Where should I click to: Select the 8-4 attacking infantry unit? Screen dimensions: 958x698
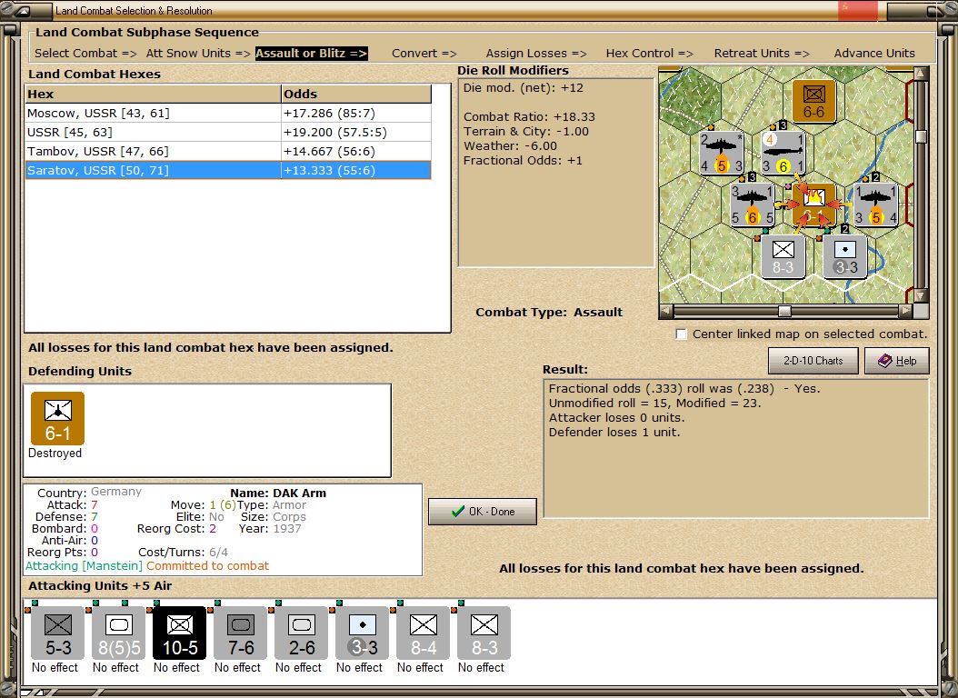coord(423,633)
